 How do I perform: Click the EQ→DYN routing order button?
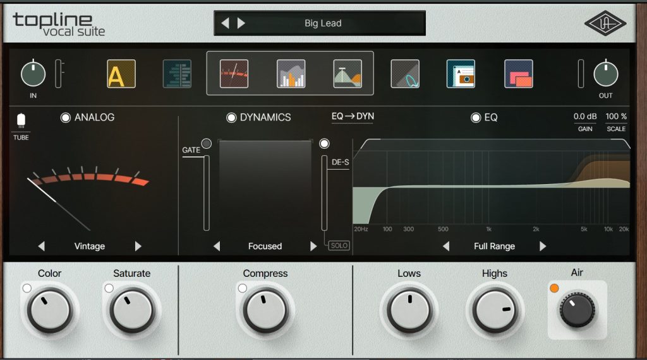(x=353, y=117)
